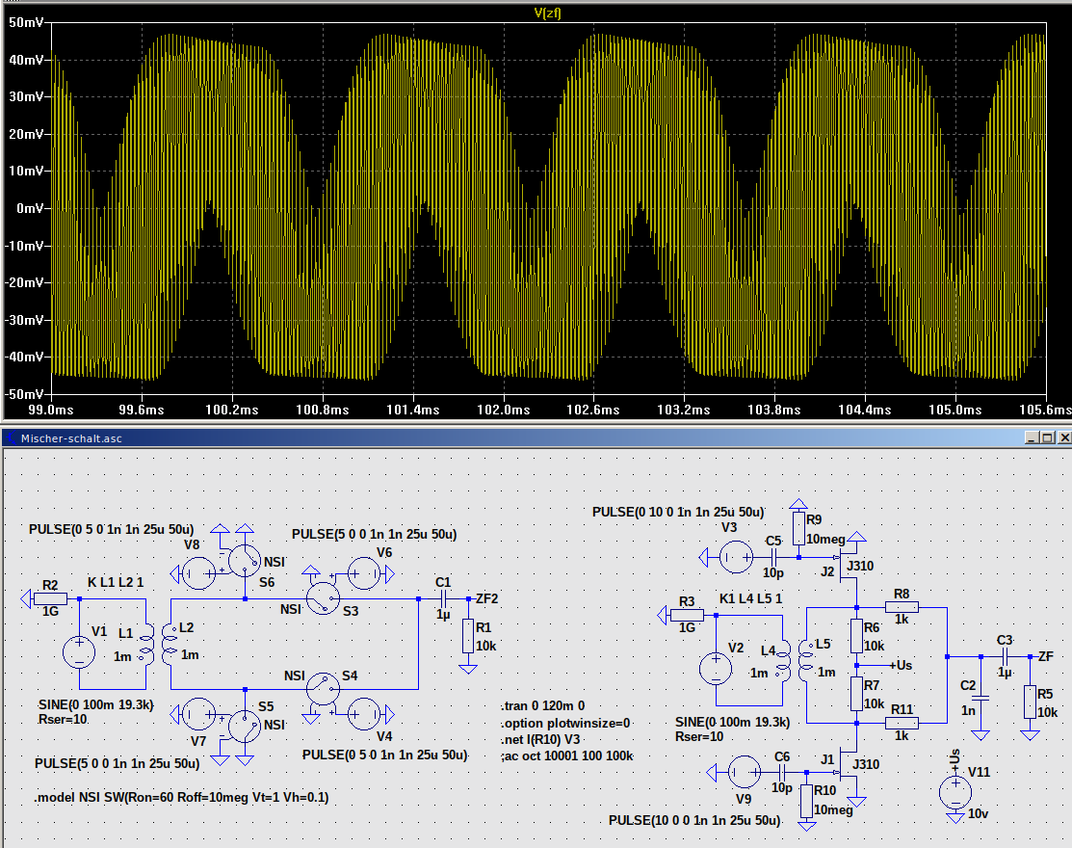Maximize the Mischer-schalt.asc schematic window

[1047, 437]
